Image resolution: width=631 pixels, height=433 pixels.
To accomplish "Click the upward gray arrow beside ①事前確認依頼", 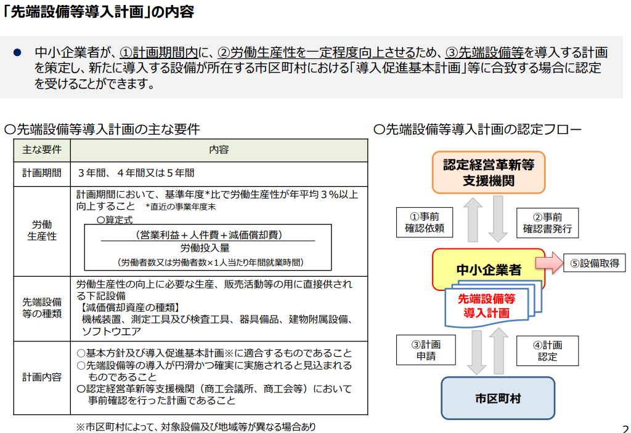I will point(473,220).
